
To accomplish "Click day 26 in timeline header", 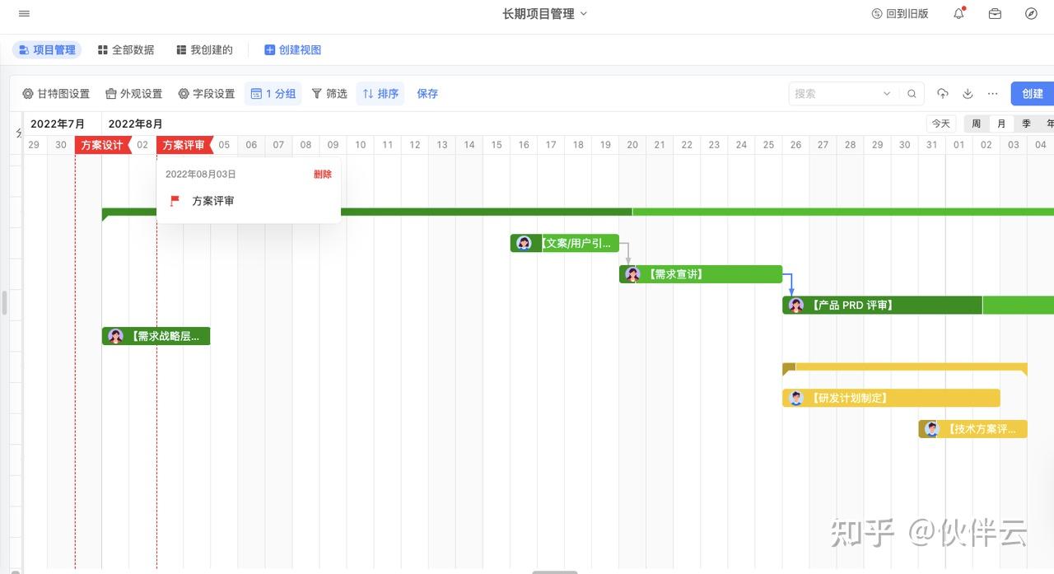I will pyautogui.click(x=795, y=145).
